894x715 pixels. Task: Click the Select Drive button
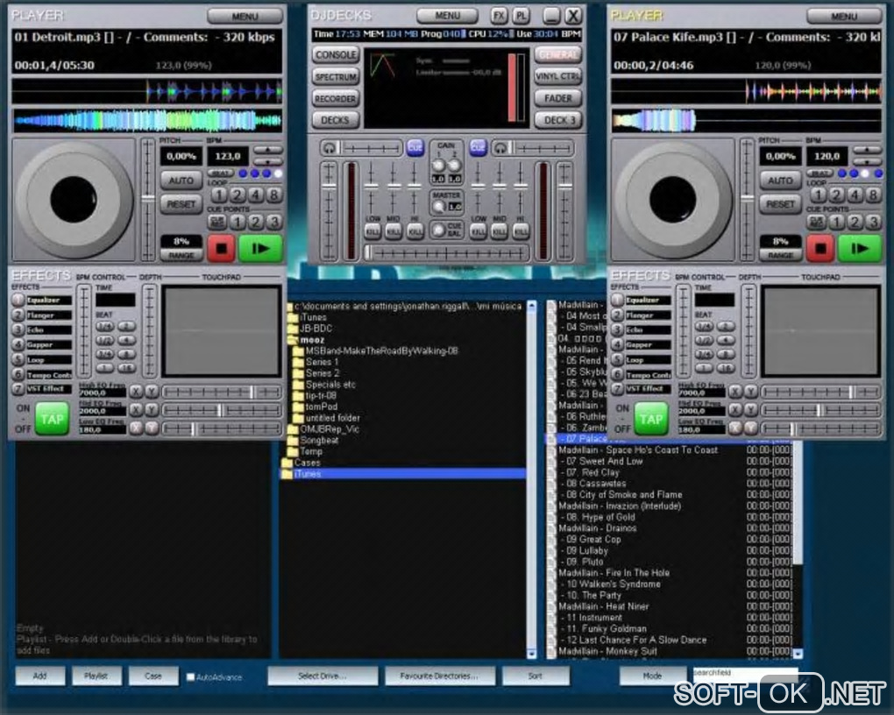tap(323, 676)
